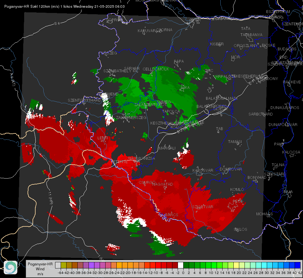Viewport: 303px width, 278px height.
Task: Click the TAPOLCA label
Action: pyautogui.click(x=171, y=111)
